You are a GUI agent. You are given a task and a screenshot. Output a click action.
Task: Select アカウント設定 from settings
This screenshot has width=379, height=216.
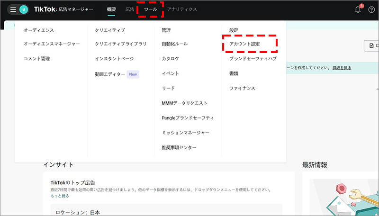pos(244,44)
